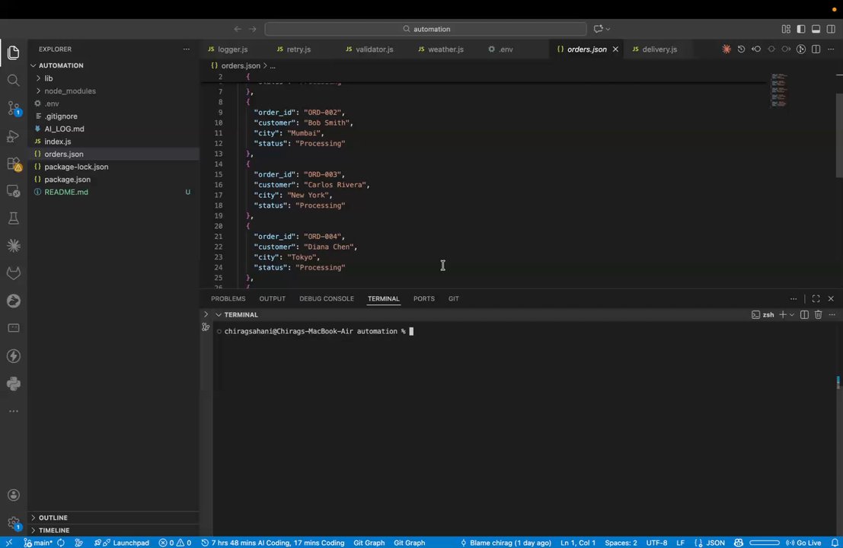Open the Extensions view
This screenshot has height=548, width=843.
pos(13,164)
